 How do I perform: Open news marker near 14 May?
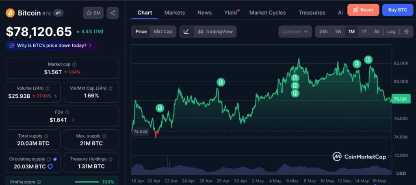tap(357, 64)
